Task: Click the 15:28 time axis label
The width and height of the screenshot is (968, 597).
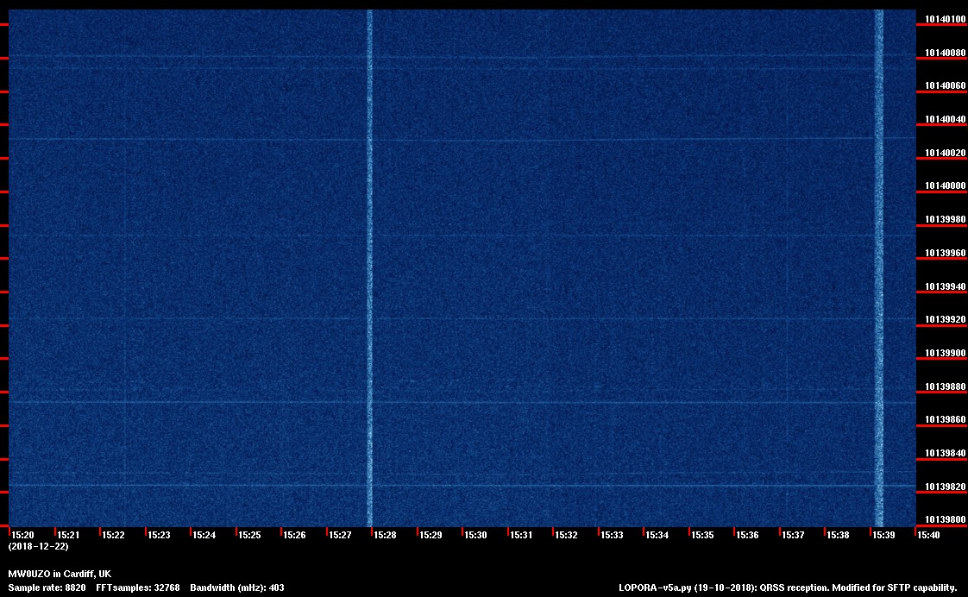Action: click(385, 535)
